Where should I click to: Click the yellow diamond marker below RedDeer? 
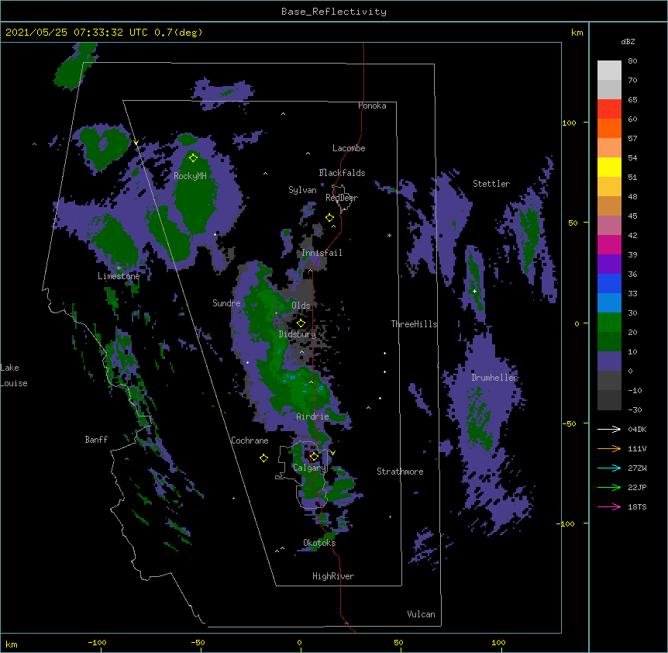(329, 218)
